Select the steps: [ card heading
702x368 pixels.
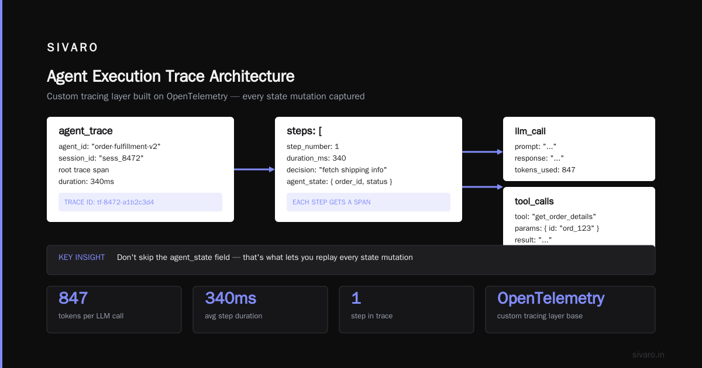(x=304, y=131)
